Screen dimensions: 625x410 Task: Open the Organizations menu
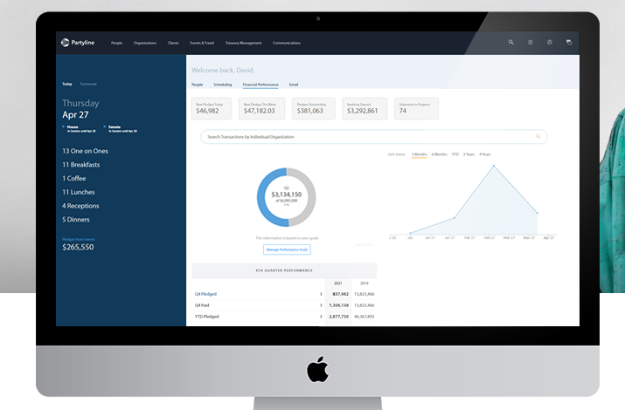point(145,43)
